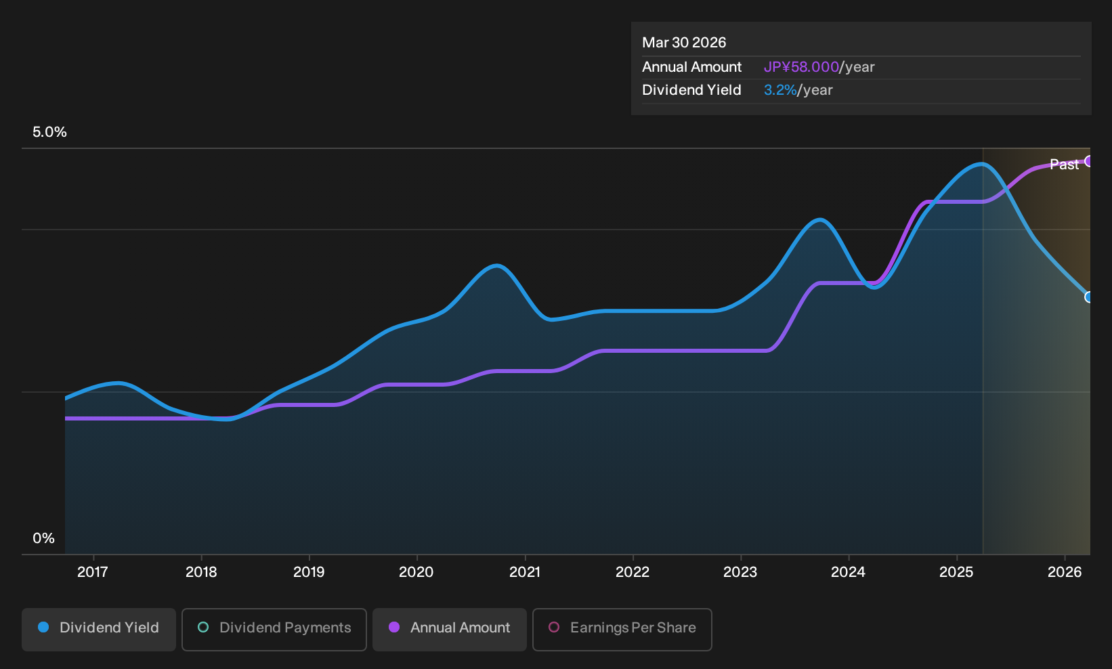1112x669 pixels.
Task: Toggle the Earnings Per Share series
Action: point(622,630)
